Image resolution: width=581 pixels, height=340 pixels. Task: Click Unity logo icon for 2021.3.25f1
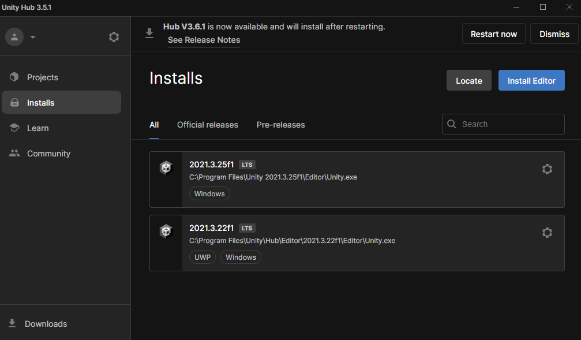pyautogui.click(x=166, y=168)
